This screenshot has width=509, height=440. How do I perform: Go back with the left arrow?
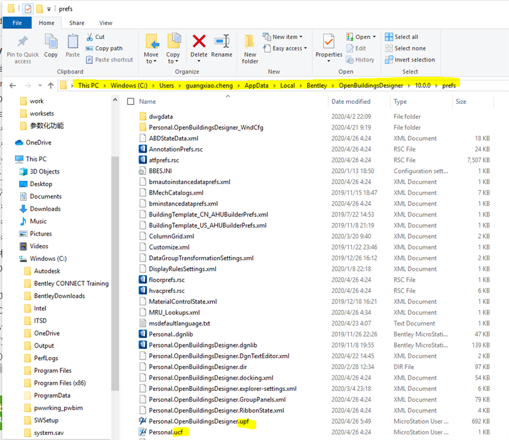point(13,85)
